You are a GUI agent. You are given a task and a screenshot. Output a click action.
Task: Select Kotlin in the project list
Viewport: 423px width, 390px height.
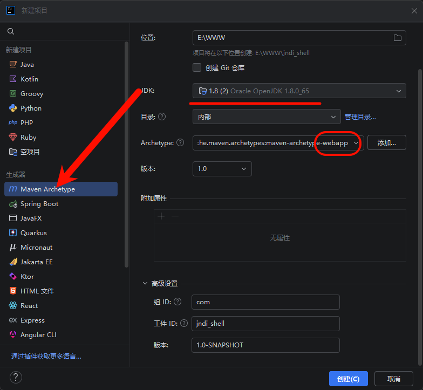pos(61,79)
